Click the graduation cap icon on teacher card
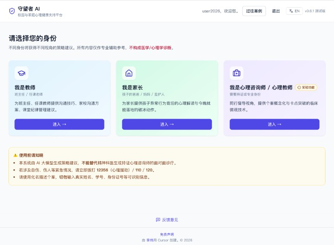The image size is (334, 245). point(22,73)
